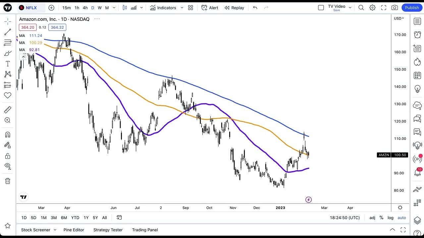Click the search magnifier in top bar
Viewport: 424px width, 238px height.
pos(361,8)
